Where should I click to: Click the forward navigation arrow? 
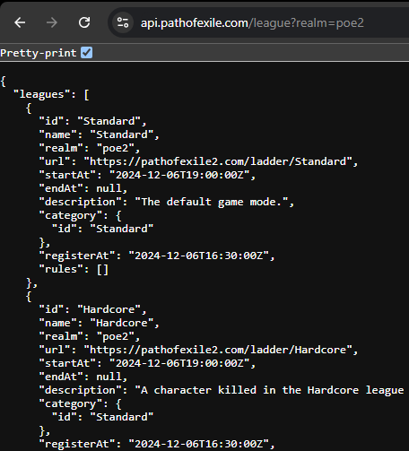52,22
